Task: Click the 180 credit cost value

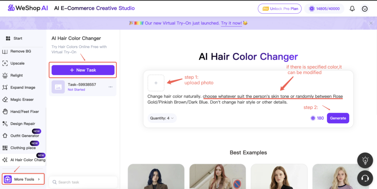Action: [320, 118]
